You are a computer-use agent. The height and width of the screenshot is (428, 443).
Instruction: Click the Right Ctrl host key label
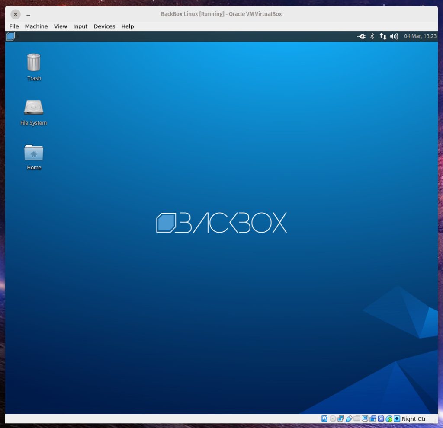[x=414, y=418]
